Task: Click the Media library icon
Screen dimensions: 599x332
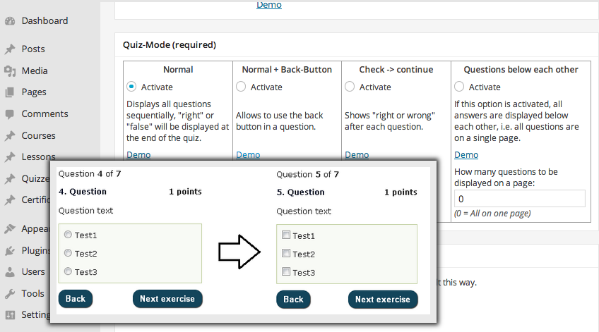Action: [x=10, y=71]
